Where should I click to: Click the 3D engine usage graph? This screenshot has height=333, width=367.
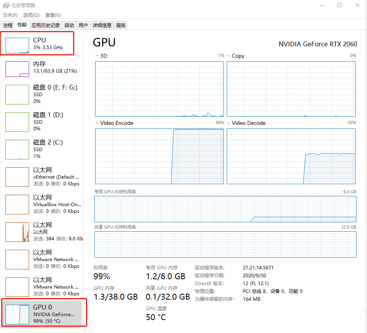pos(159,89)
